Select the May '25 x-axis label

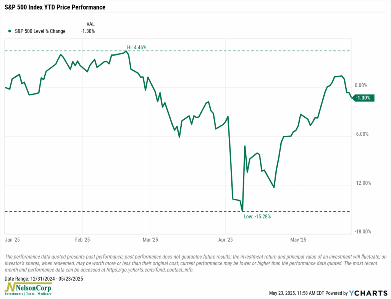point(298,240)
